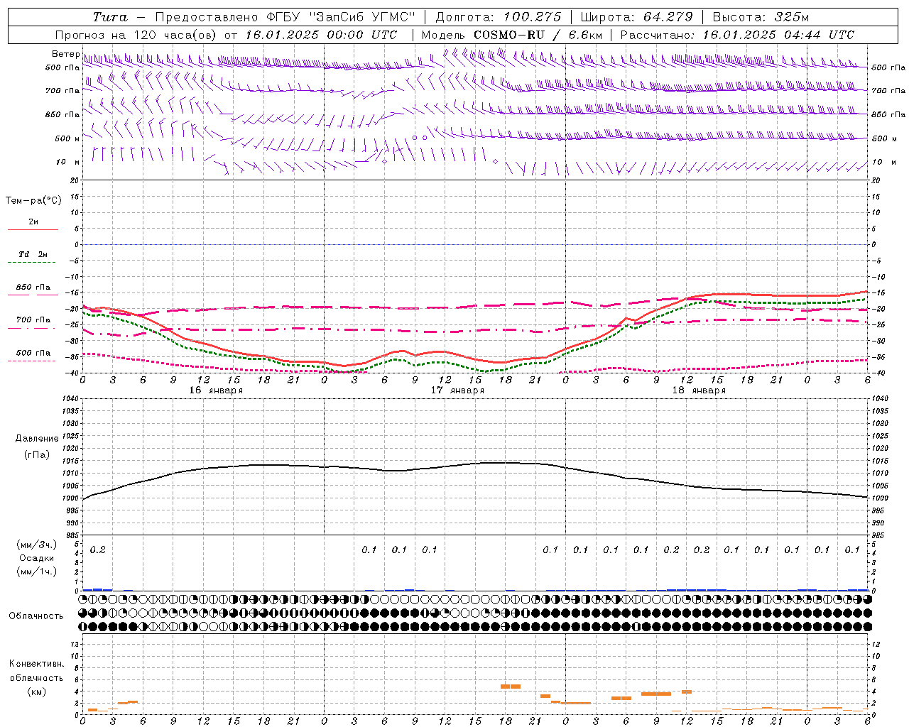Click the '2м' temperature legend entry
This screenshot has width=909, height=727.
(x=33, y=222)
